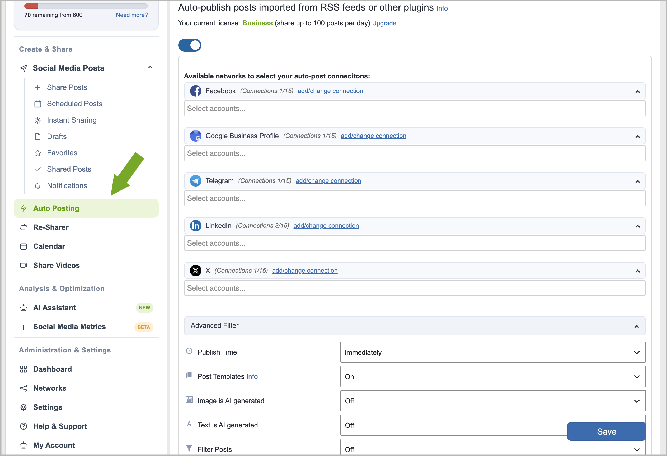The width and height of the screenshot is (667, 456).
Task: Click Telegram's add/change connection link
Action: click(328, 181)
